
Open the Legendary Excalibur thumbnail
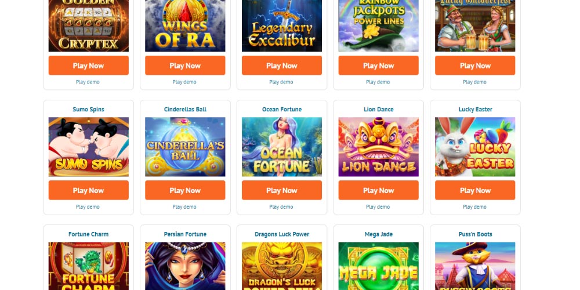[x=282, y=26]
